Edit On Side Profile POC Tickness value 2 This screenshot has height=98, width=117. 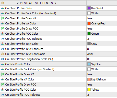coord(102,95)
